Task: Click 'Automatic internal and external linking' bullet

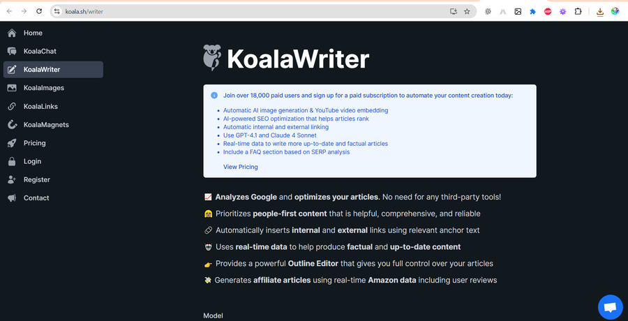Action: [276, 127]
